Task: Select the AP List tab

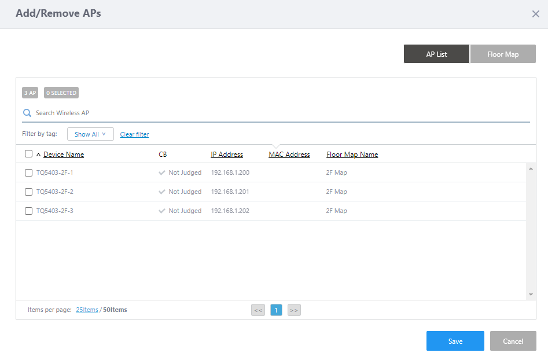Action: pos(436,54)
